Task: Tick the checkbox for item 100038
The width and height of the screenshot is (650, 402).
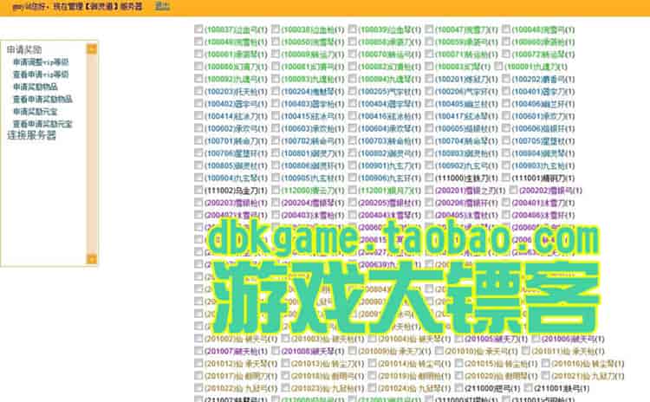Action: (x=276, y=29)
